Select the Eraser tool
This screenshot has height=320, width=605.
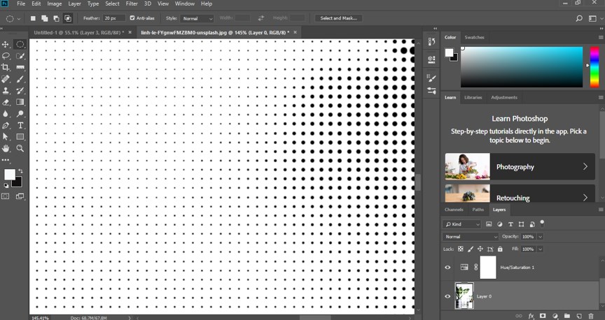click(6, 102)
